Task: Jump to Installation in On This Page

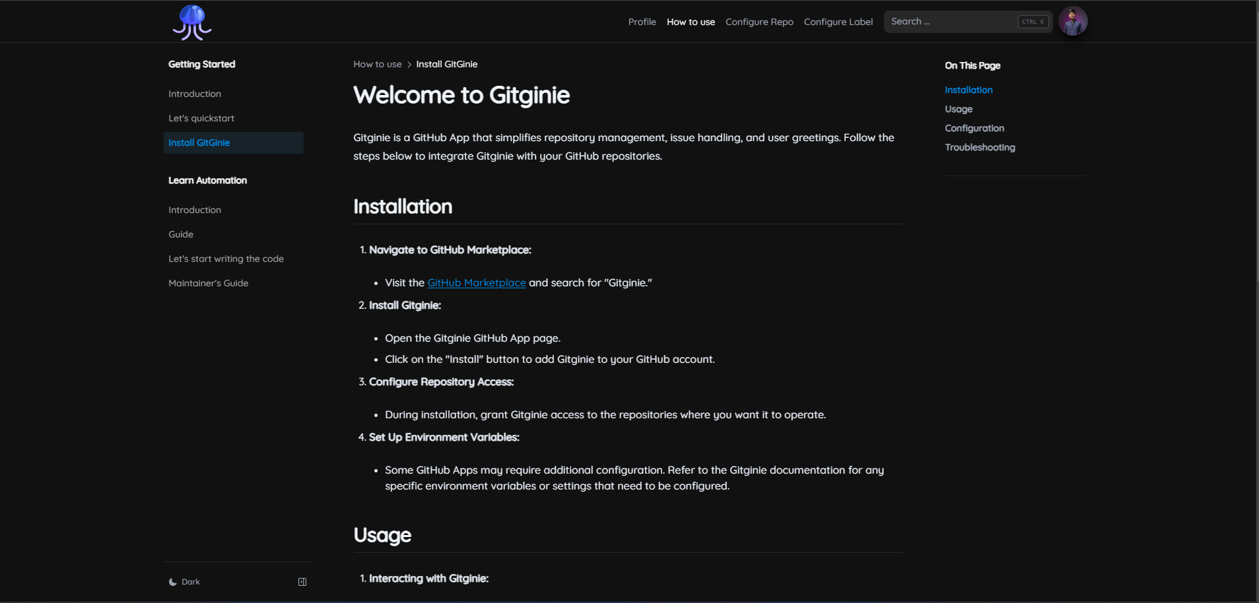Action: [x=969, y=90]
